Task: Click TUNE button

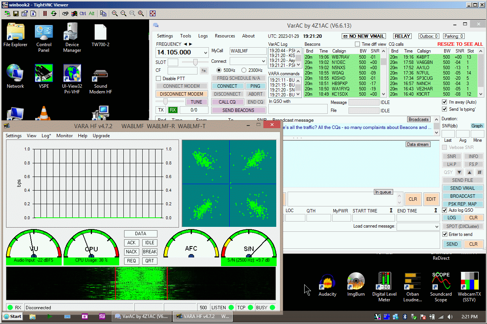Action: pos(196,102)
